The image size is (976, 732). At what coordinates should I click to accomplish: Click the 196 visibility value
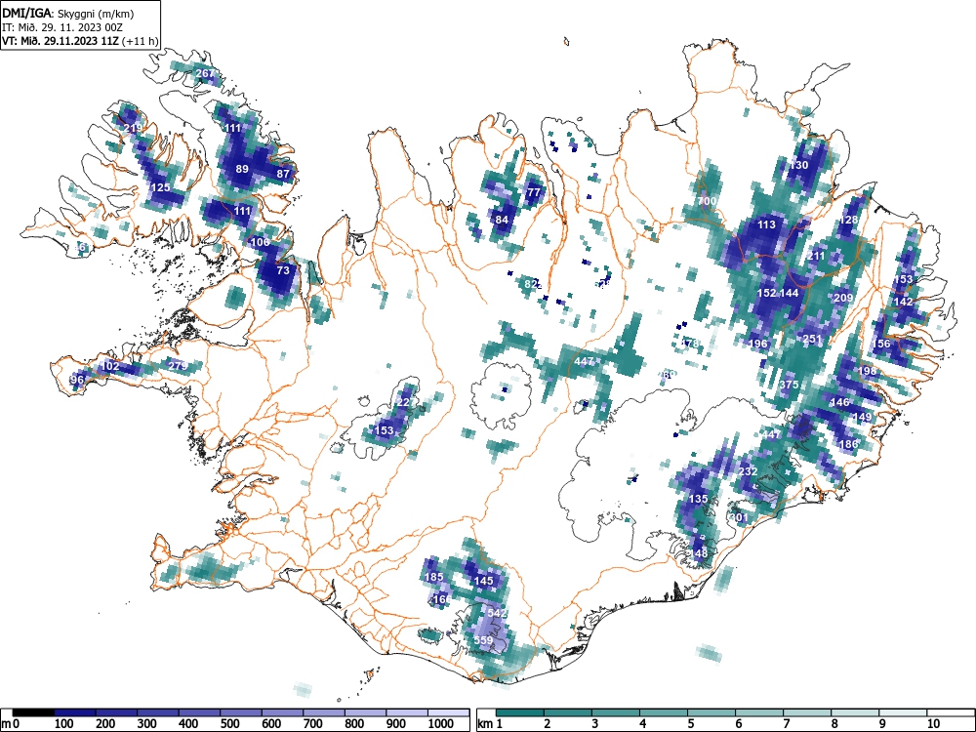pyautogui.click(x=758, y=344)
